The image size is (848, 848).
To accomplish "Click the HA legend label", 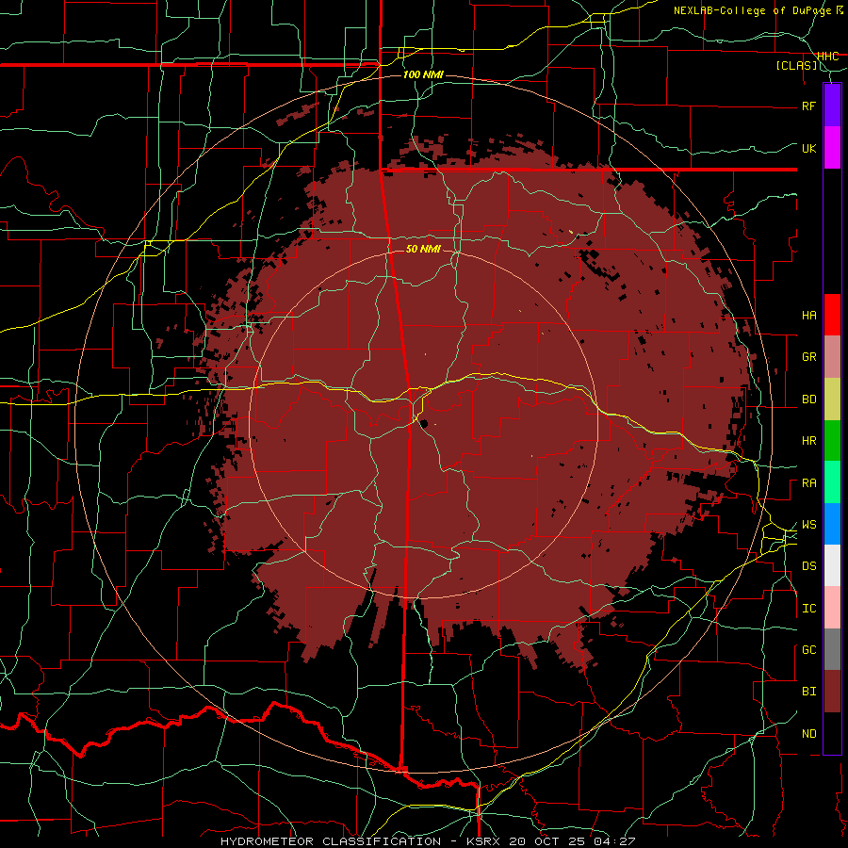I will click(x=808, y=315).
